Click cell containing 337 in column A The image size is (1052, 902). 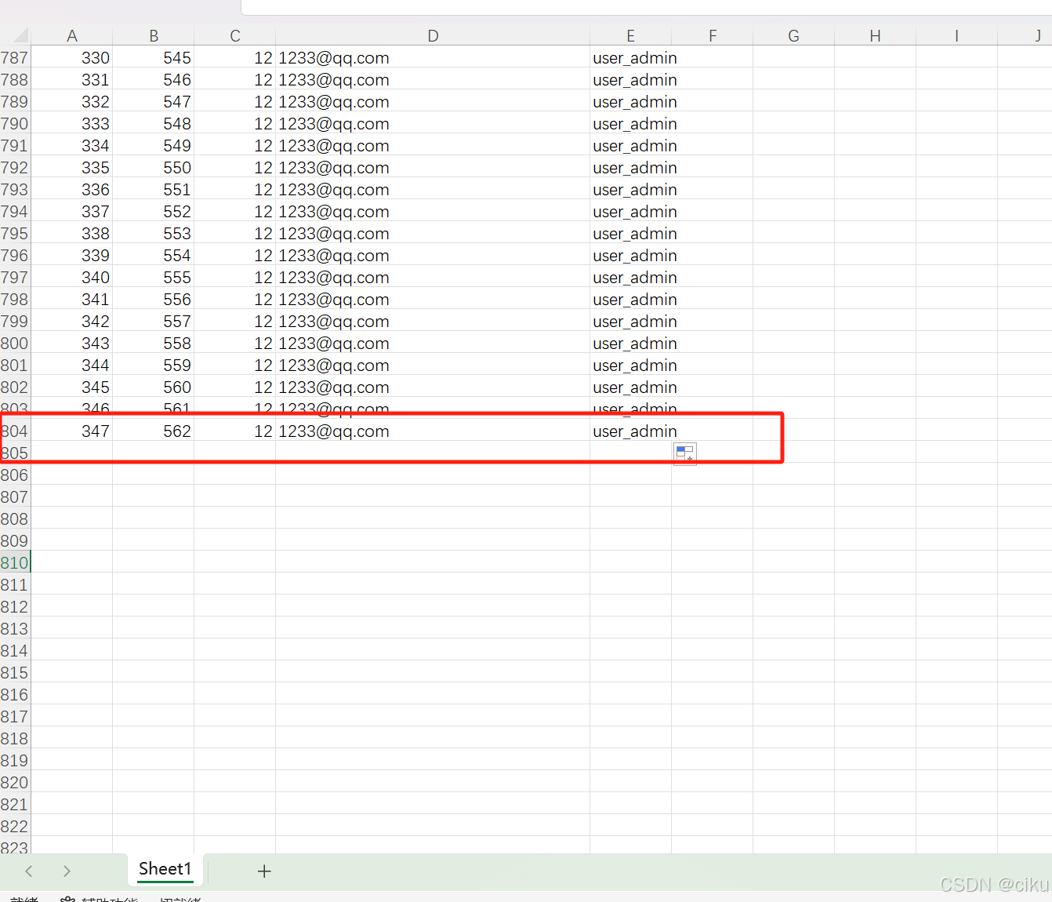[x=72, y=212]
